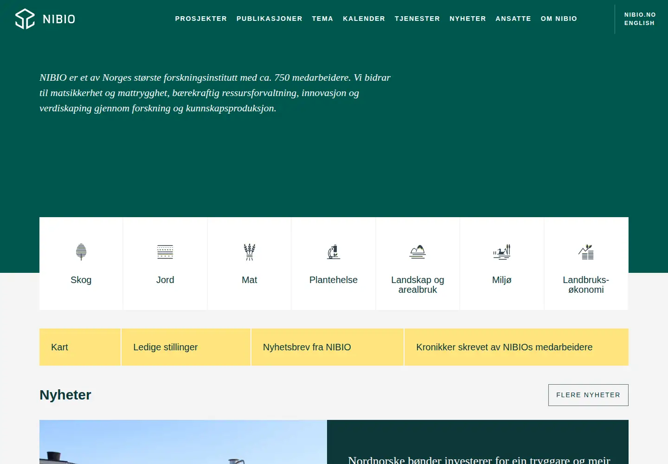
Task: Click the Mat label text
Action: [x=250, y=280]
